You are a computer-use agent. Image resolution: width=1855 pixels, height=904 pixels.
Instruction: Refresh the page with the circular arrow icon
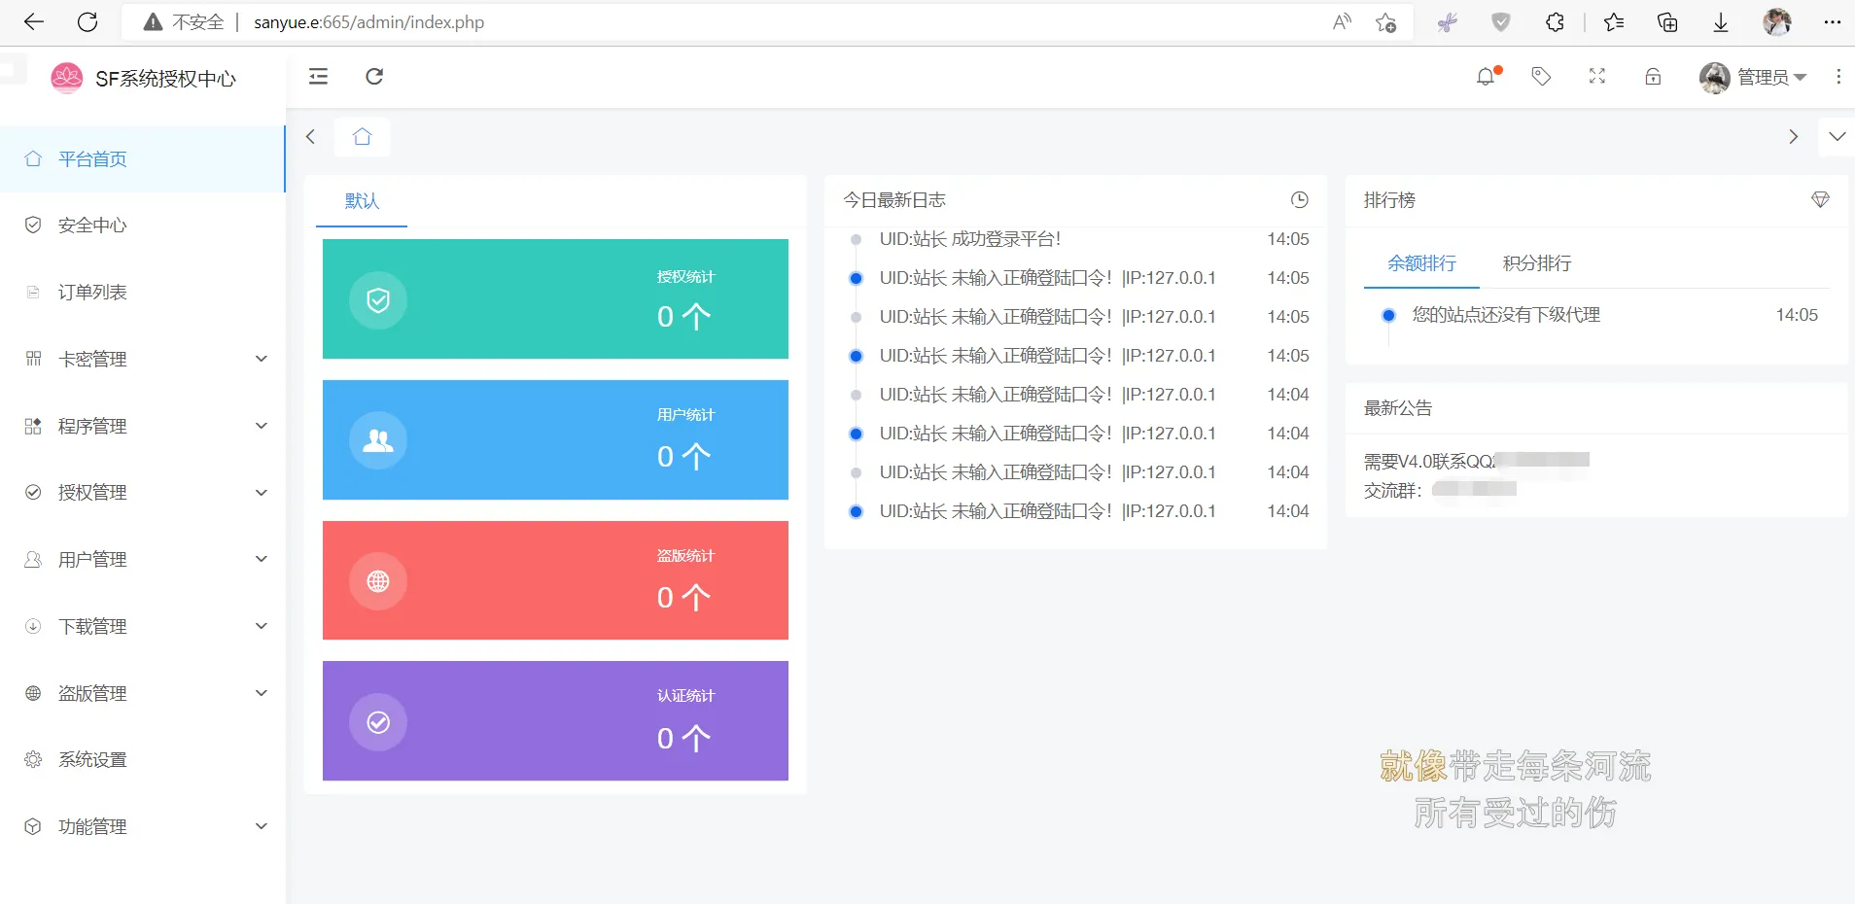coord(374,77)
